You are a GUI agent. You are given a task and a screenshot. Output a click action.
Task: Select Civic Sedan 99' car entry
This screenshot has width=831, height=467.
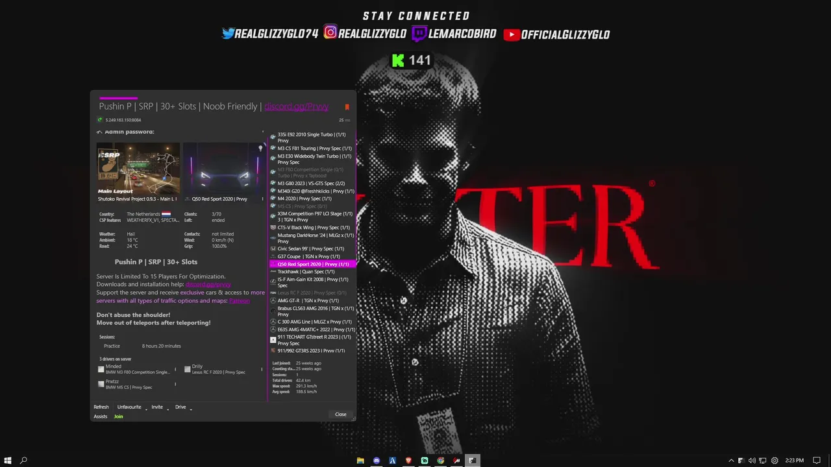(x=312, y=249)
